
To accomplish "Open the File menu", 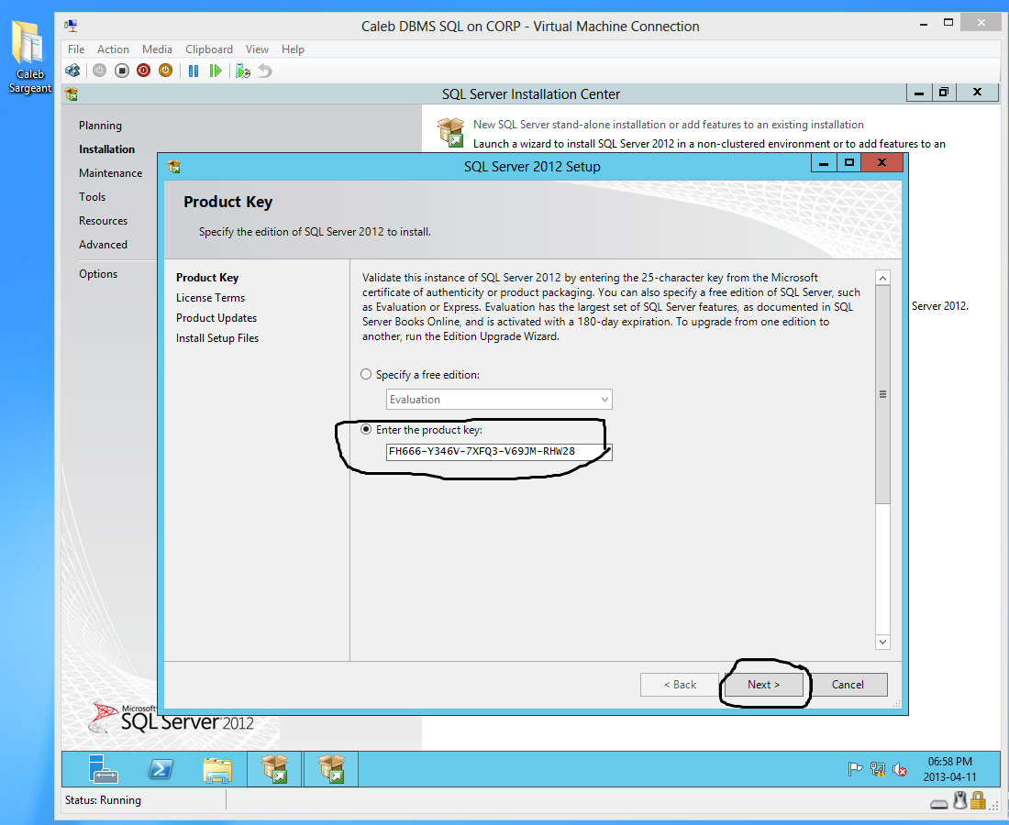I will pos(76,49).
